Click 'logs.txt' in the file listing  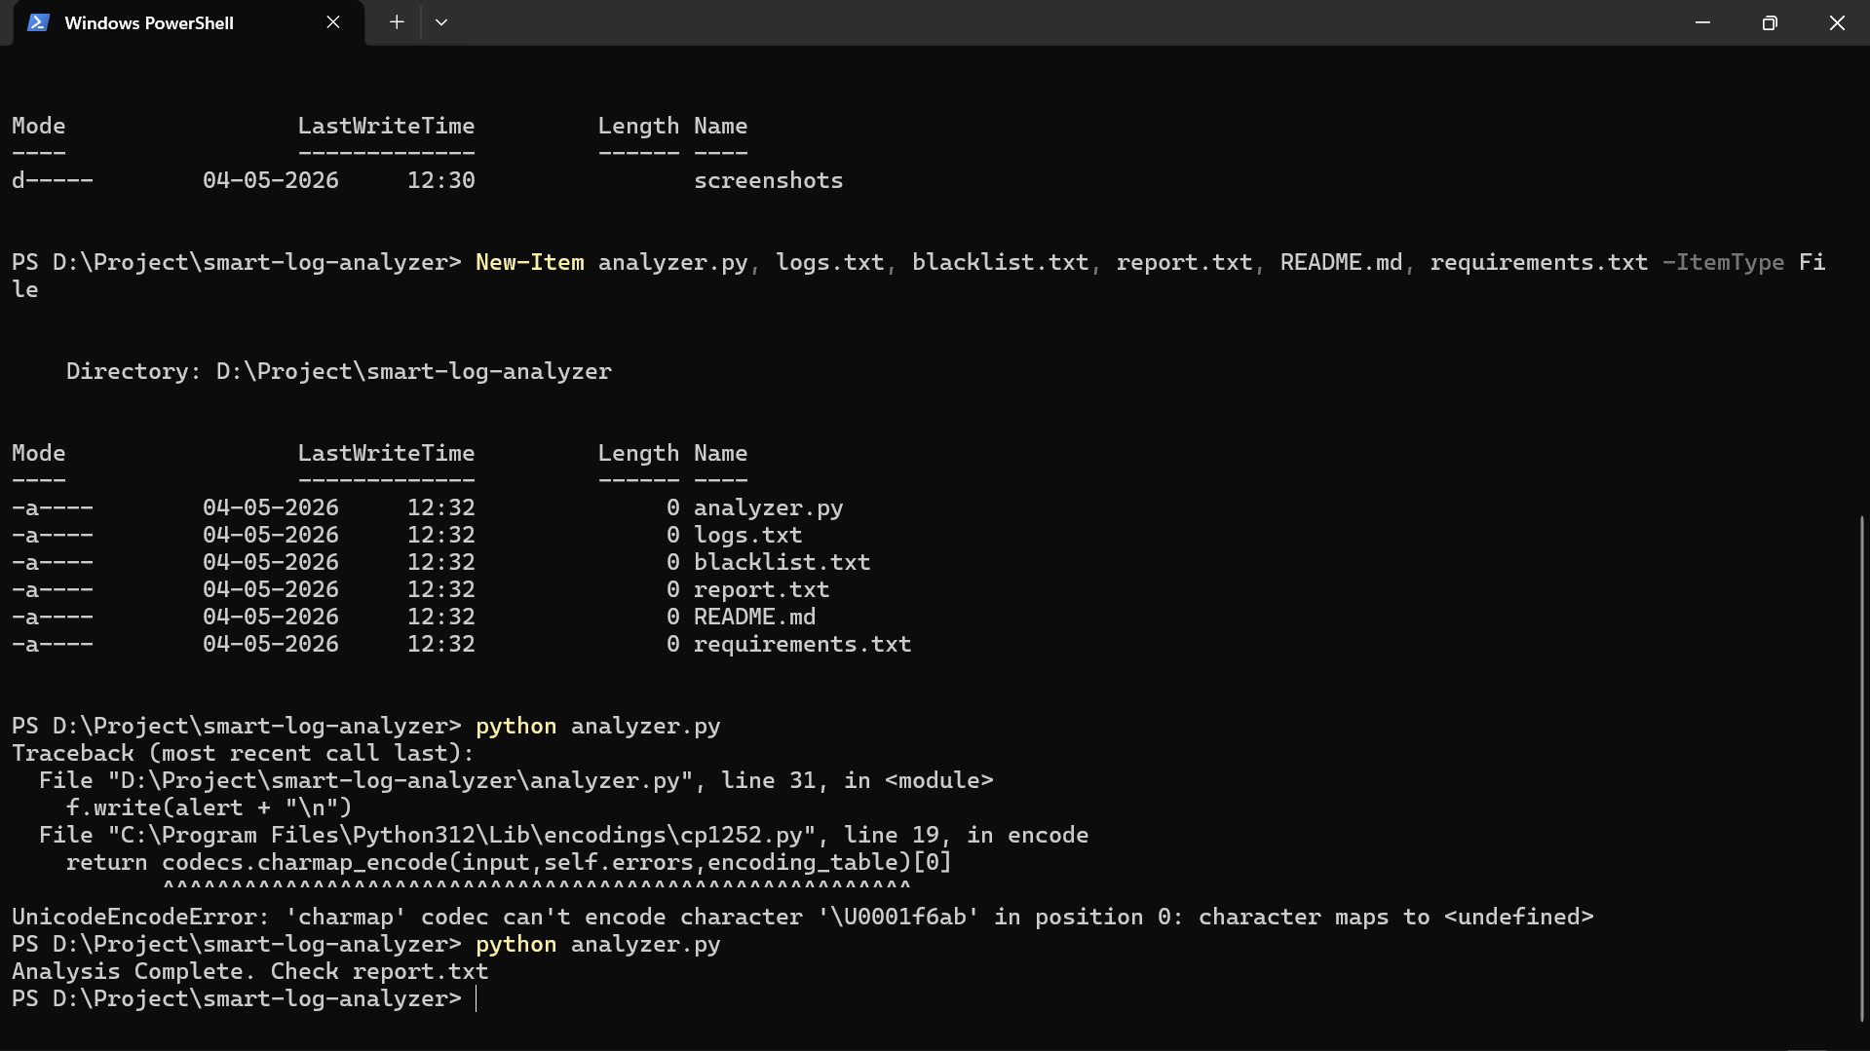tap(747, 535)
